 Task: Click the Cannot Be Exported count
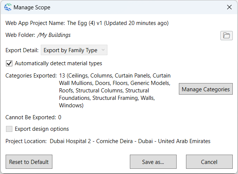tap(59, 117)
